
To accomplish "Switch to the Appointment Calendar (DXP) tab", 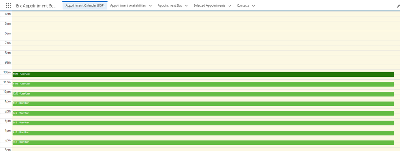I will coord(85,5).
